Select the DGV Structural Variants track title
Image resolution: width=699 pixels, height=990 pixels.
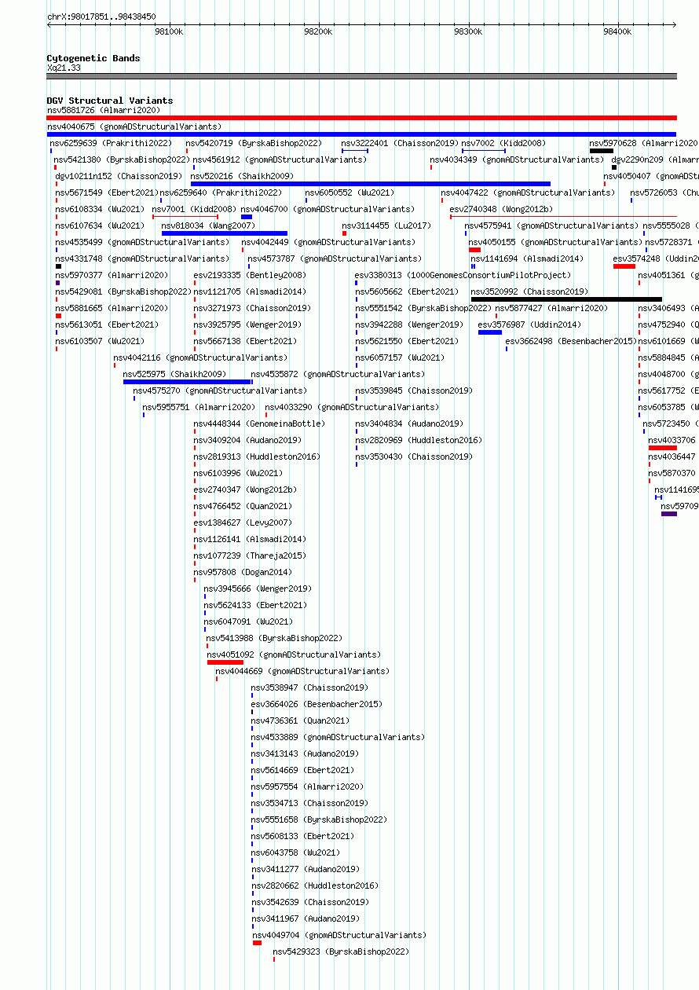(110, 101)
